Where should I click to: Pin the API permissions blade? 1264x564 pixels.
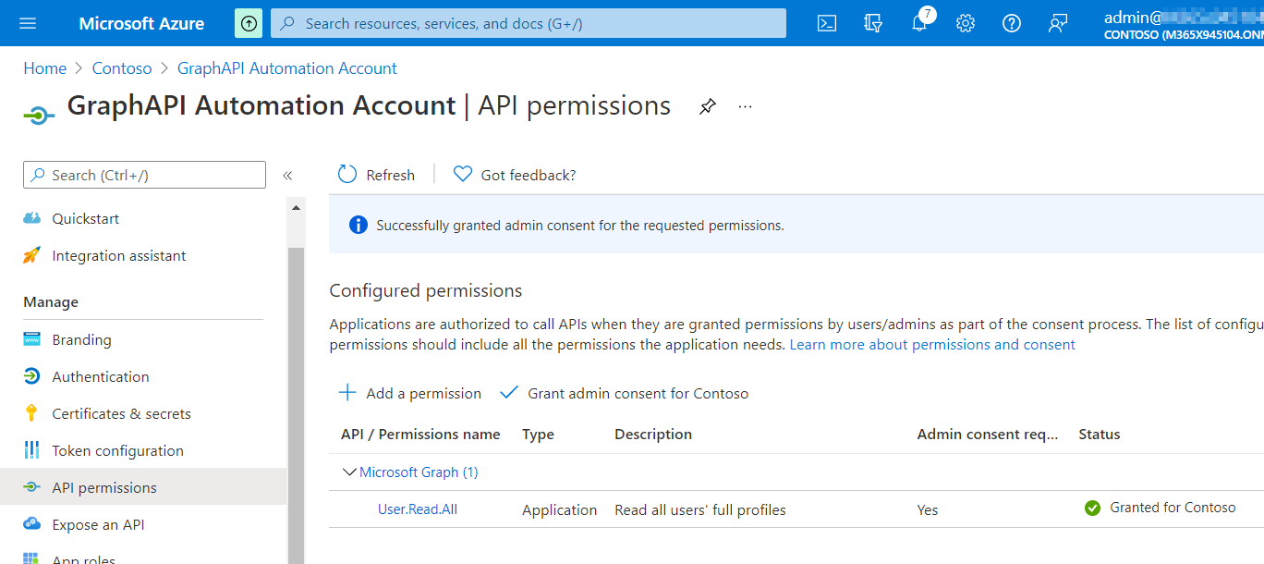coord(707,106)
